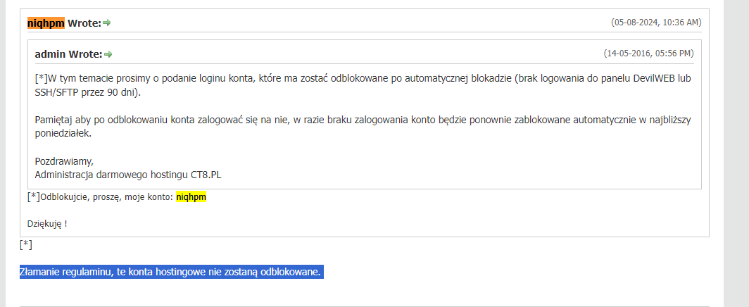The width and height of the screenshot is (749, 307).
Task: Click the SSH/SFTP text in the quote
Action: [x=56, y=93]
